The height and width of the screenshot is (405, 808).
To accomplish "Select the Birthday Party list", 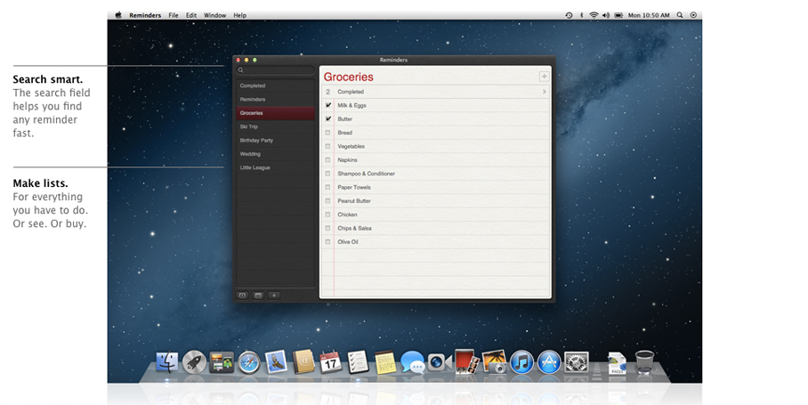I will 275,140.
